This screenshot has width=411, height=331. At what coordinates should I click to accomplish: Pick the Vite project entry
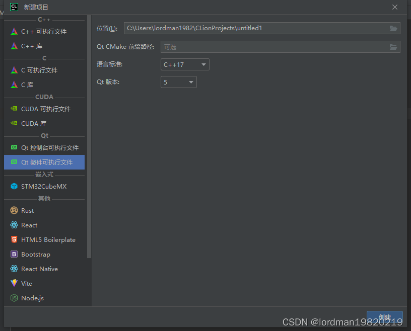(x=44, y=283)
